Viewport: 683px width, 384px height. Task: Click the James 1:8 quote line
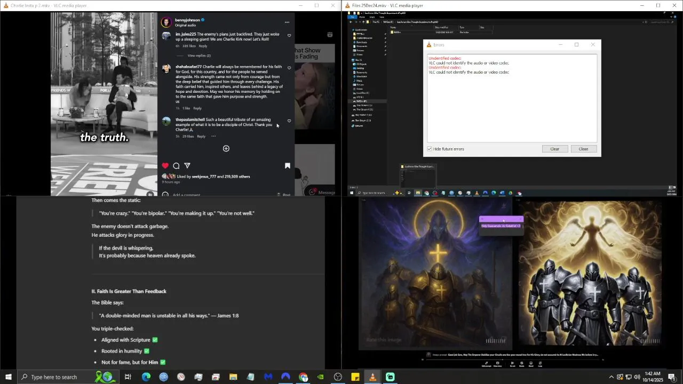tap(169, 316)
